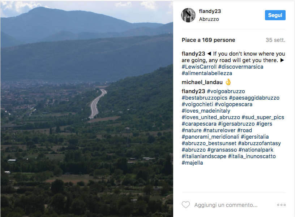This screenshot has height=217, width=295.
Task: Click the blue Segui follow button
Action: tap(275, 15)
